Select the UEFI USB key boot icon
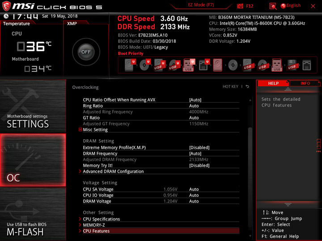Image resolution: width=322 pixels, height=241 pixels. pos(189,65)
